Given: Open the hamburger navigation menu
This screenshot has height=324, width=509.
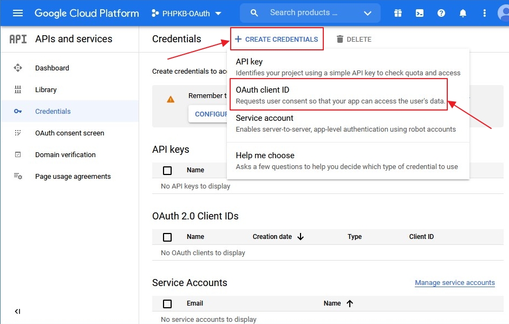Looking at the screenshot, I should pyautogui.click(x=18, y=13).
